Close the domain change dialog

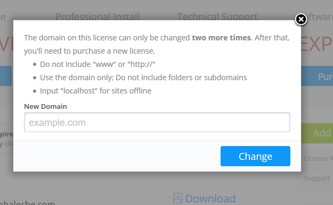(301, 20)
